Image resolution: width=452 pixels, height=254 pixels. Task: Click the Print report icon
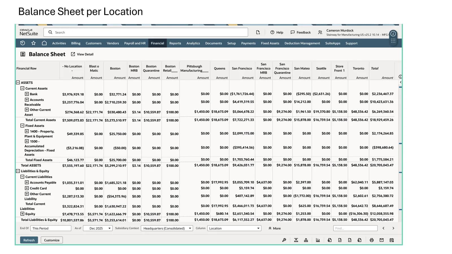click(371, 240)
